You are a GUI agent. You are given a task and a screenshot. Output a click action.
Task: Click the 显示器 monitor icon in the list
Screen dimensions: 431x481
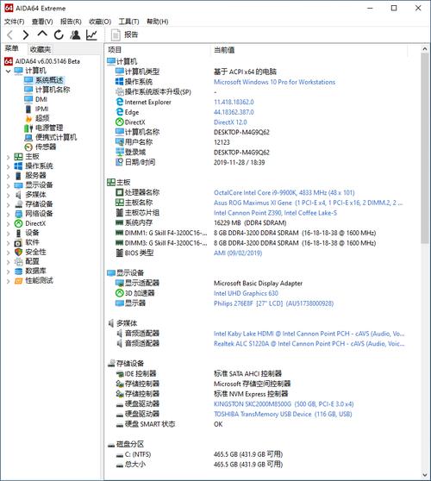coord(119,303)
